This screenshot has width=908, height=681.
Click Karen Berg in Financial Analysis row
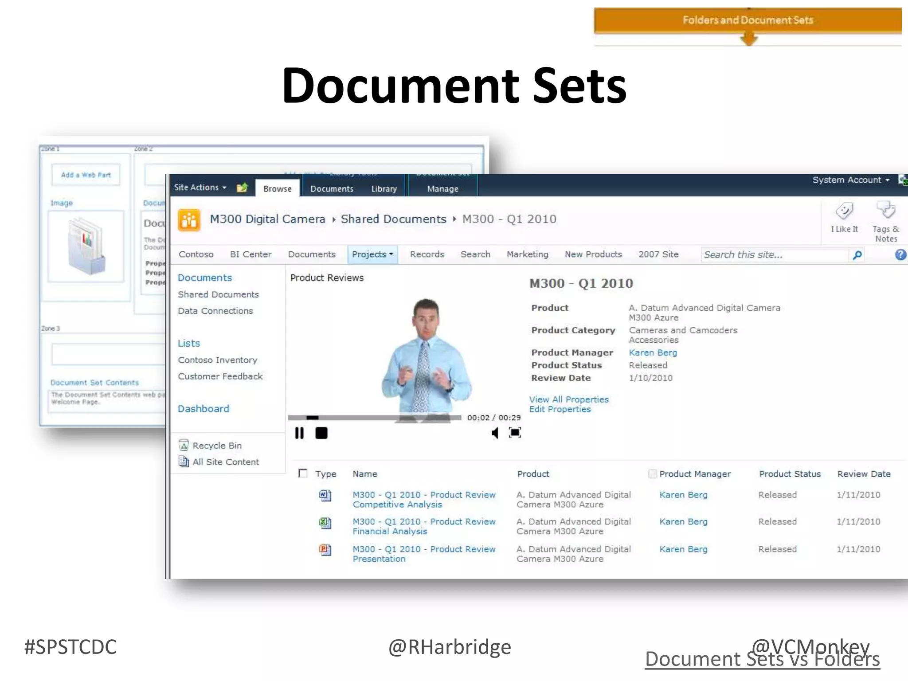[683, 522]
